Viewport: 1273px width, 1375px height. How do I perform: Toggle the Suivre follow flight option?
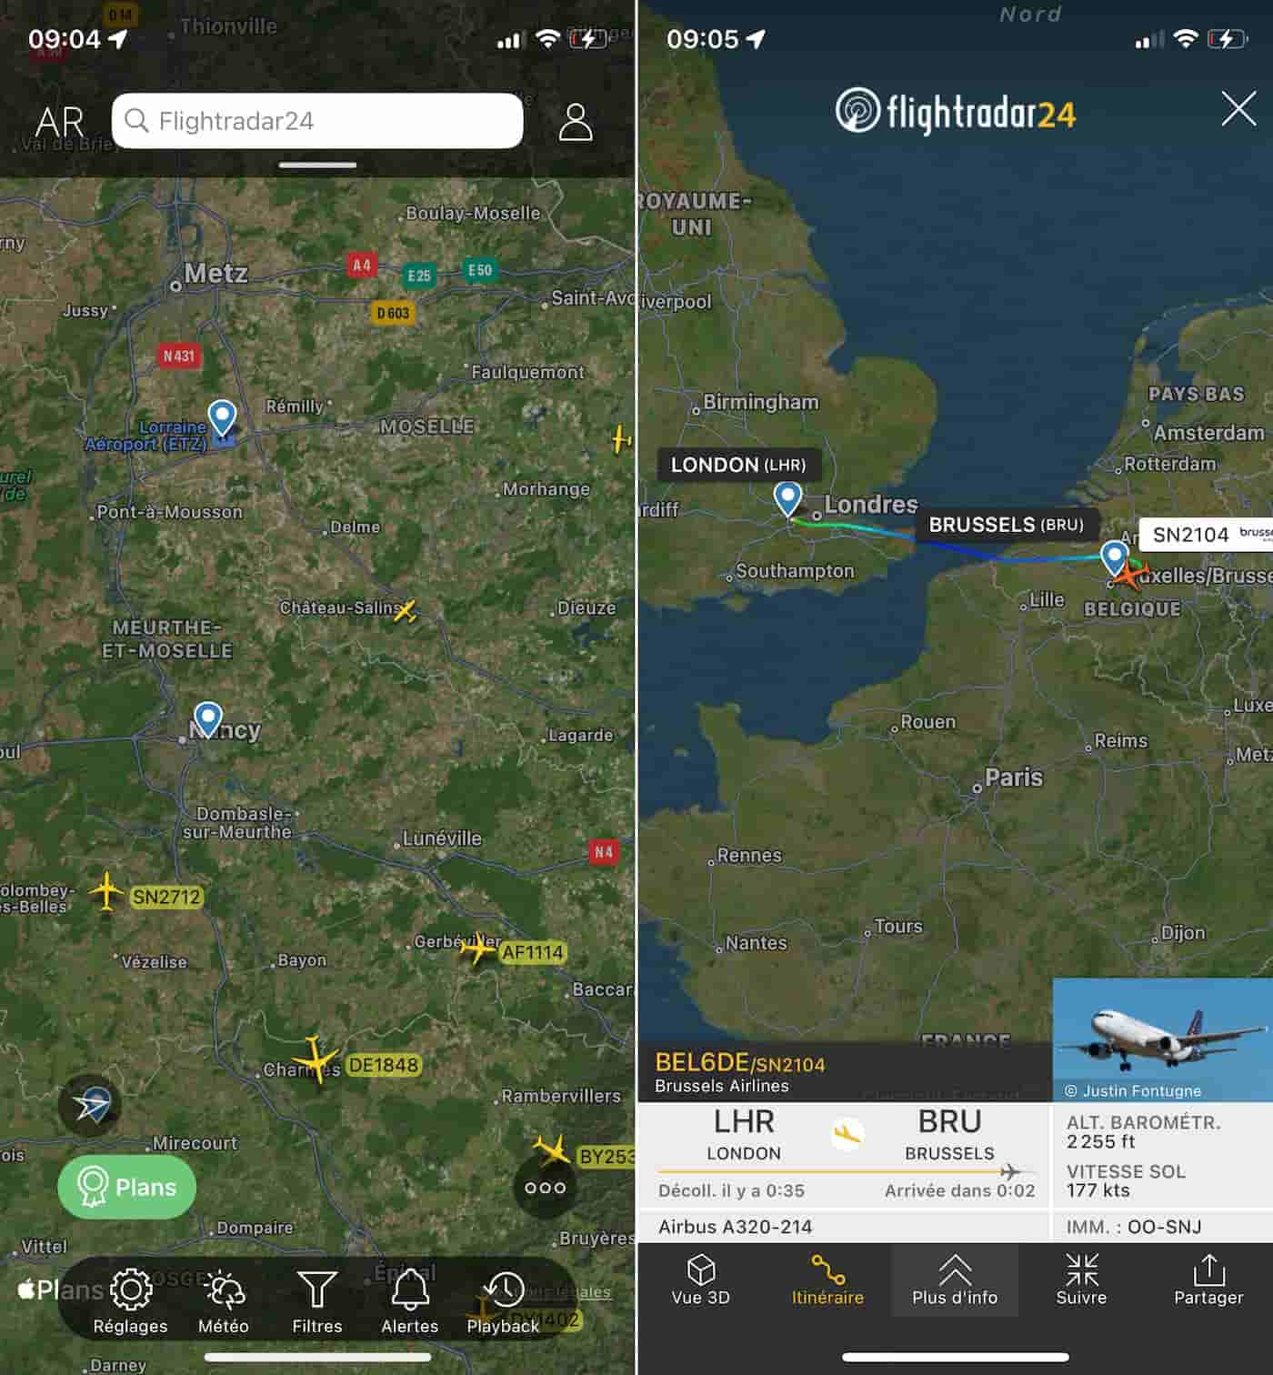click(x=1082, y=1280)
